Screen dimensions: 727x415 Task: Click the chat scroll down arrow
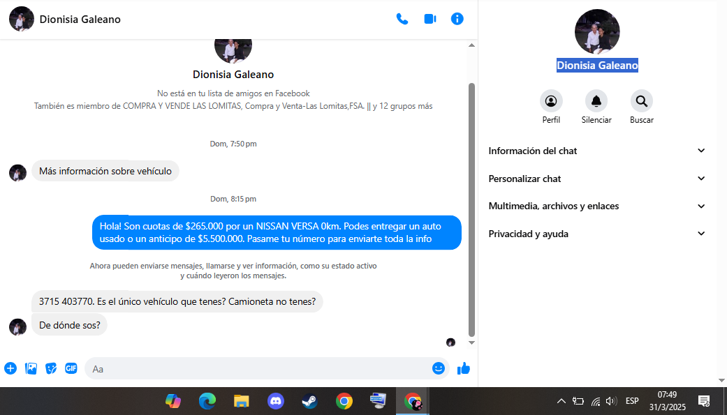[471, 342]
